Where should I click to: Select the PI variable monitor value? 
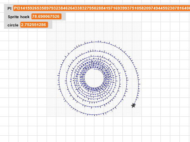point(102,8)
